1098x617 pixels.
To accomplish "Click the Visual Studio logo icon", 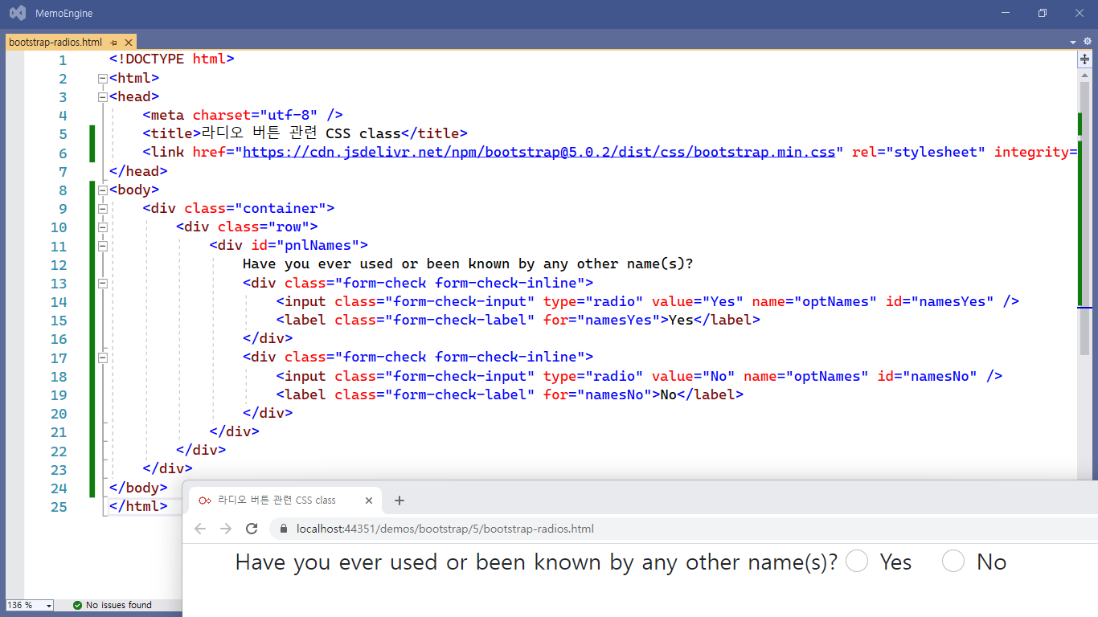I will click(x=18, y=14).
